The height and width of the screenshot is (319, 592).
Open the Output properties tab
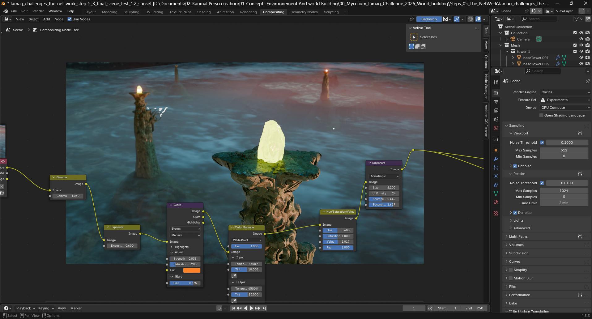click(x=496, y=102)
